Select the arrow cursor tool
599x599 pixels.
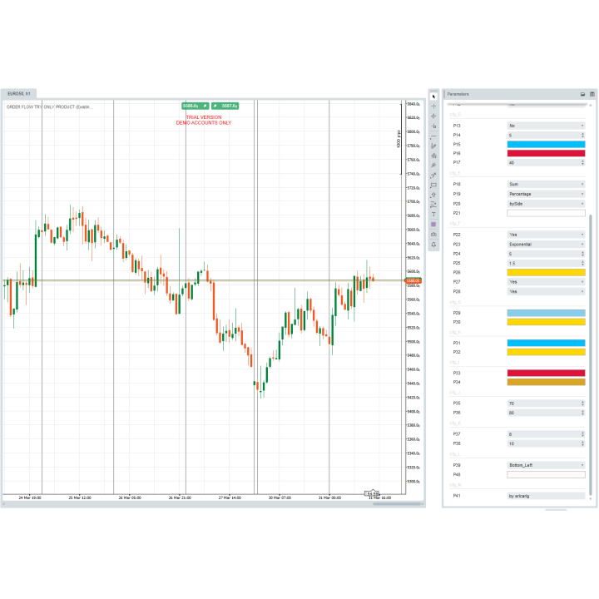point(433,97)
